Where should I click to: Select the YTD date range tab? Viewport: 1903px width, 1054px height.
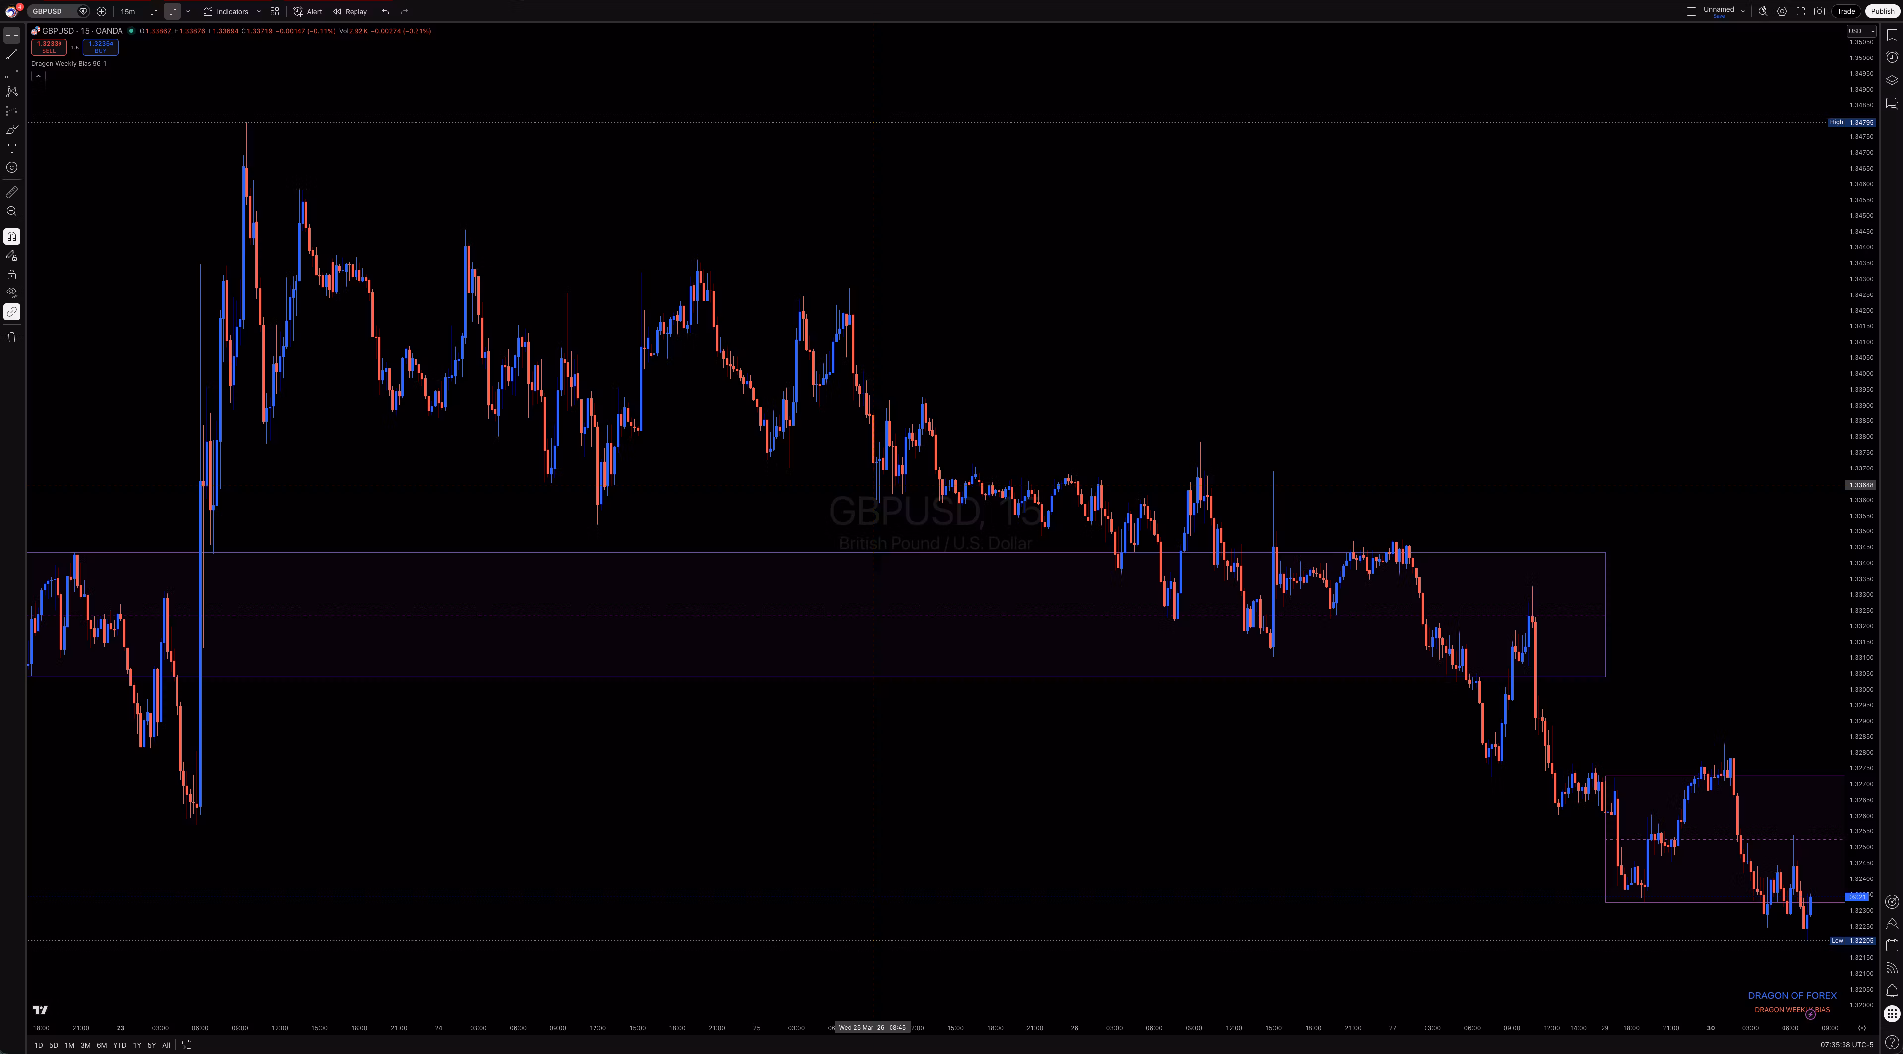pyautogui.click(x=119, y=1045)
